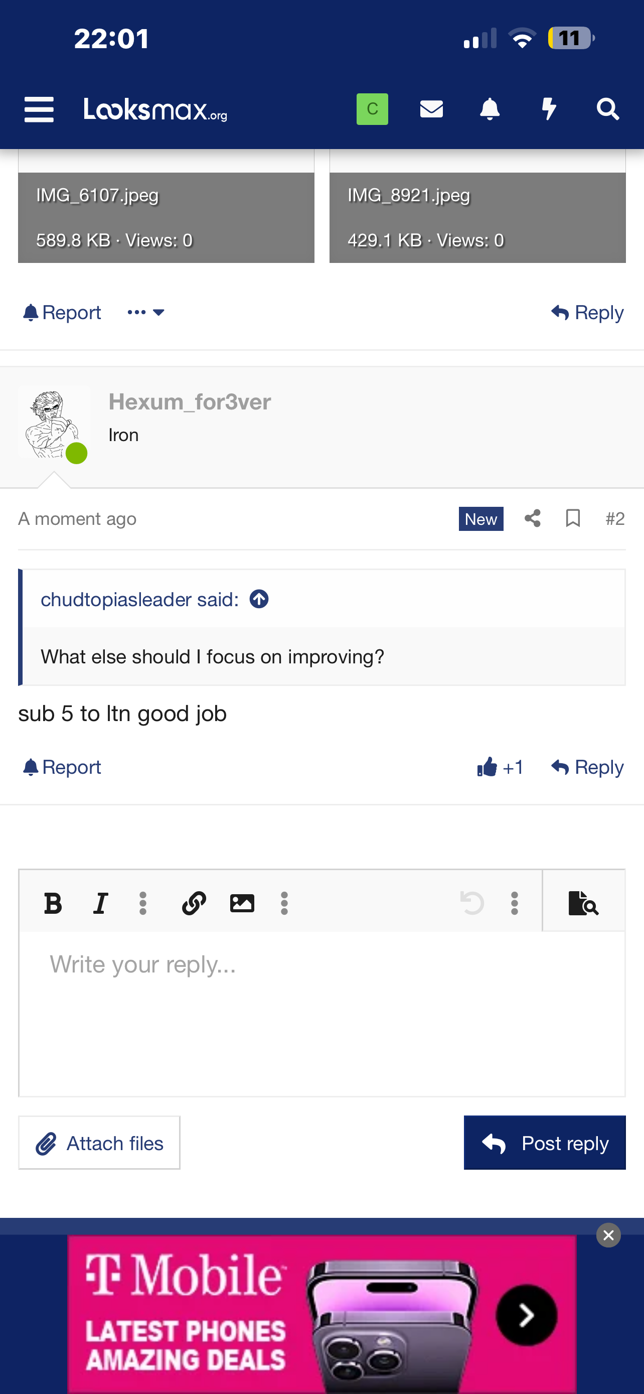Open the green C account menu
This screenshot has width=644, height=1394.
click(372, 109)
